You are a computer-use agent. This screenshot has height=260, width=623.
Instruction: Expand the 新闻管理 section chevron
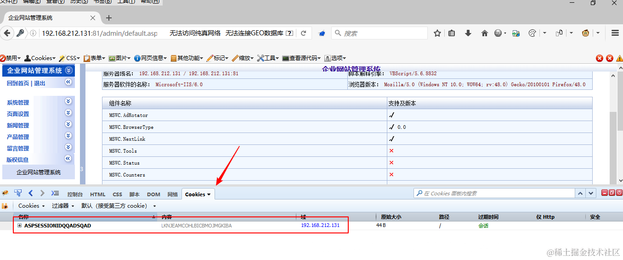(x=68, y=124)
